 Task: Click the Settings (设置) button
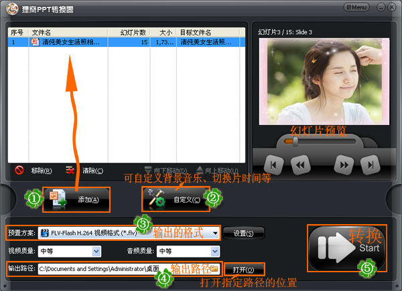[x=244, y=233]
